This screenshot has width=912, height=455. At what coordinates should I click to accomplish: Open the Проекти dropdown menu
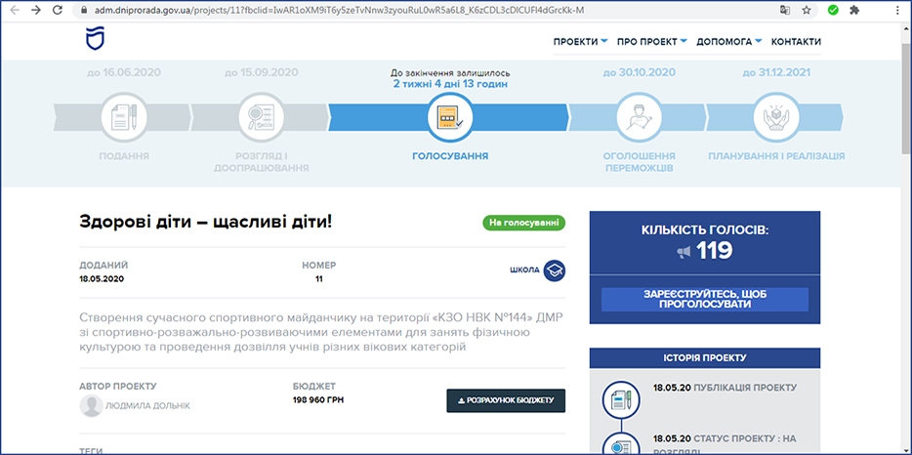click(x=580, y=41)
